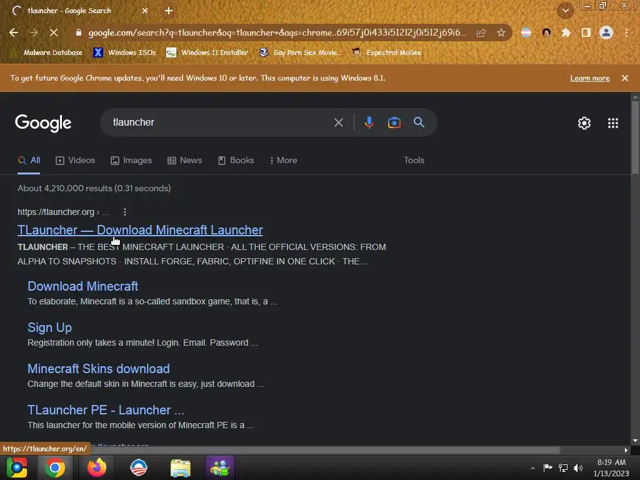Image resolution: width=640 pixels, height=480 pixels.
Task: Open the Chrome profile avatar
Action: pyautogui.click(x=606, y=32)
